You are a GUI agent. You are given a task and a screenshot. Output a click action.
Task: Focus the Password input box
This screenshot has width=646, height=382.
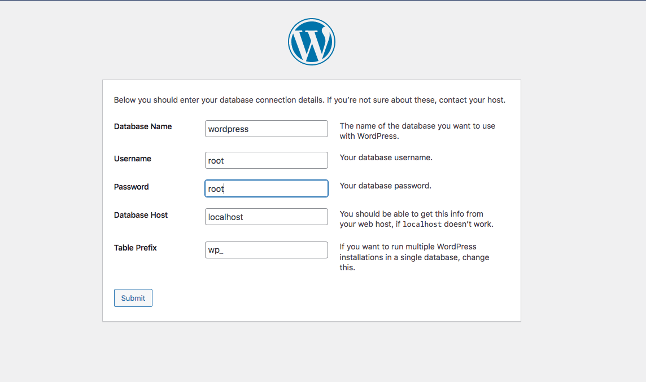click(266, 188)
